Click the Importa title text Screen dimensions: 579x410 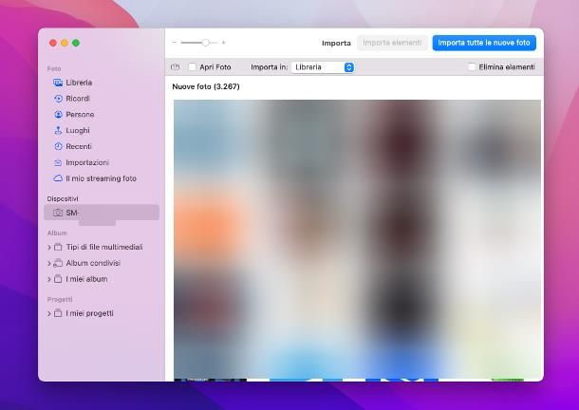[x=336, y=44]
